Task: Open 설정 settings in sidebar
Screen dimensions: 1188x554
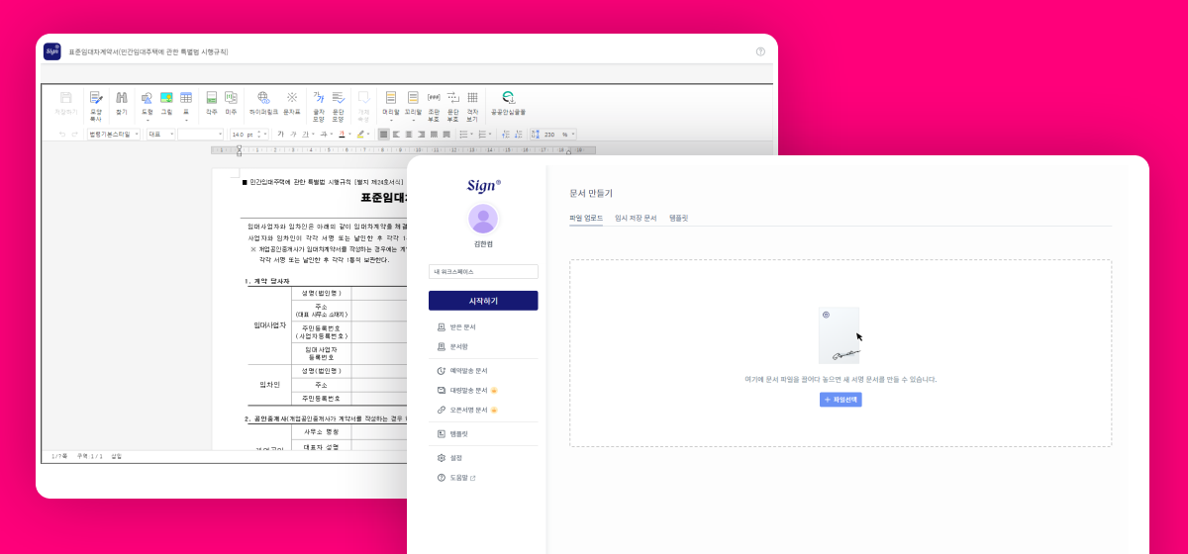Action: (449, 458)
